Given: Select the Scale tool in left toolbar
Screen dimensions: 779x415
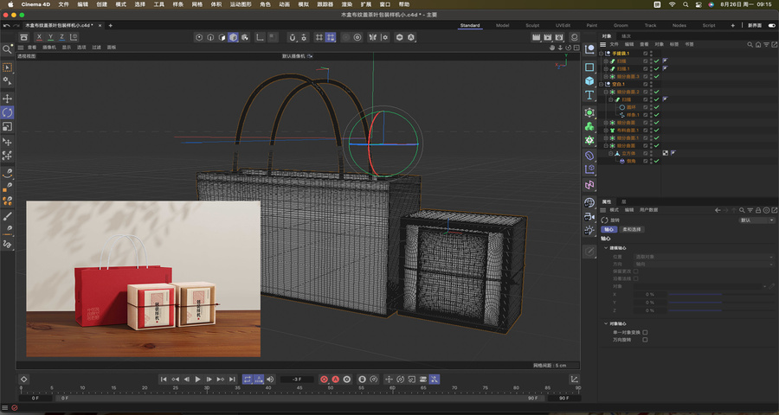Looking at the screenshot, I should point(8,126).
